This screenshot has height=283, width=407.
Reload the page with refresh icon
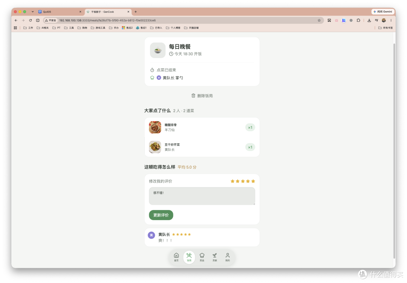pyautogui.click(x=31, y=20)
